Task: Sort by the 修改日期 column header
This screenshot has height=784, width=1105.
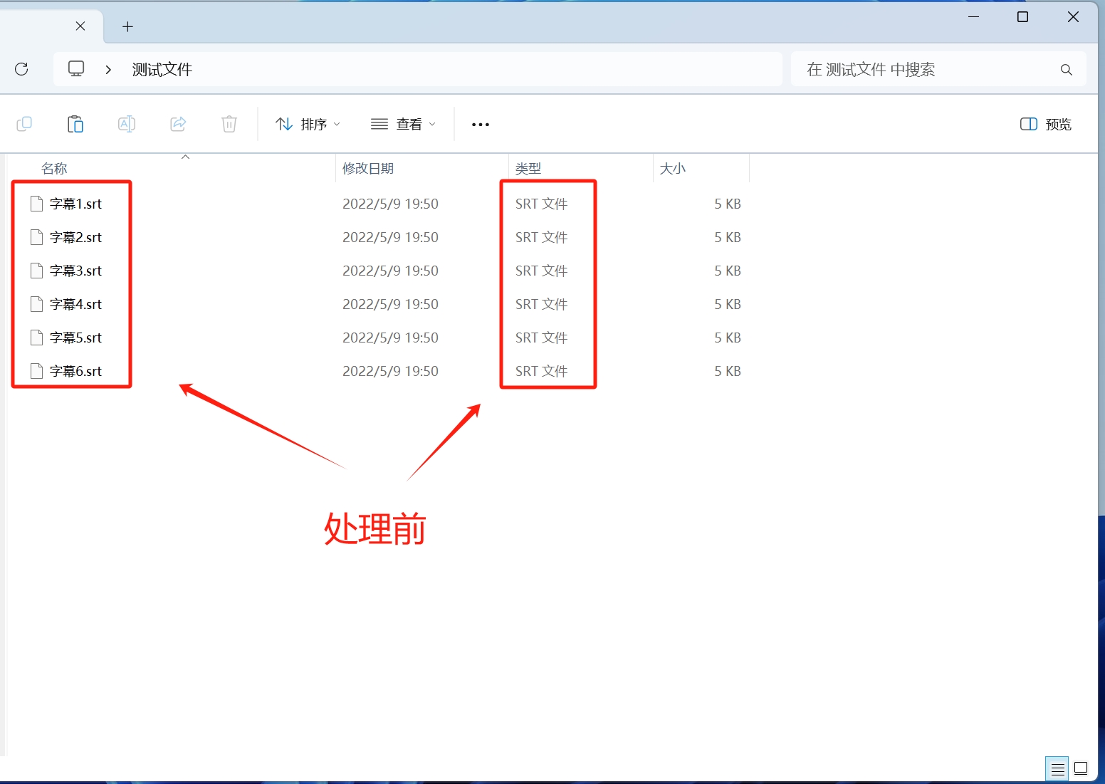Action: tap(368, 168)
